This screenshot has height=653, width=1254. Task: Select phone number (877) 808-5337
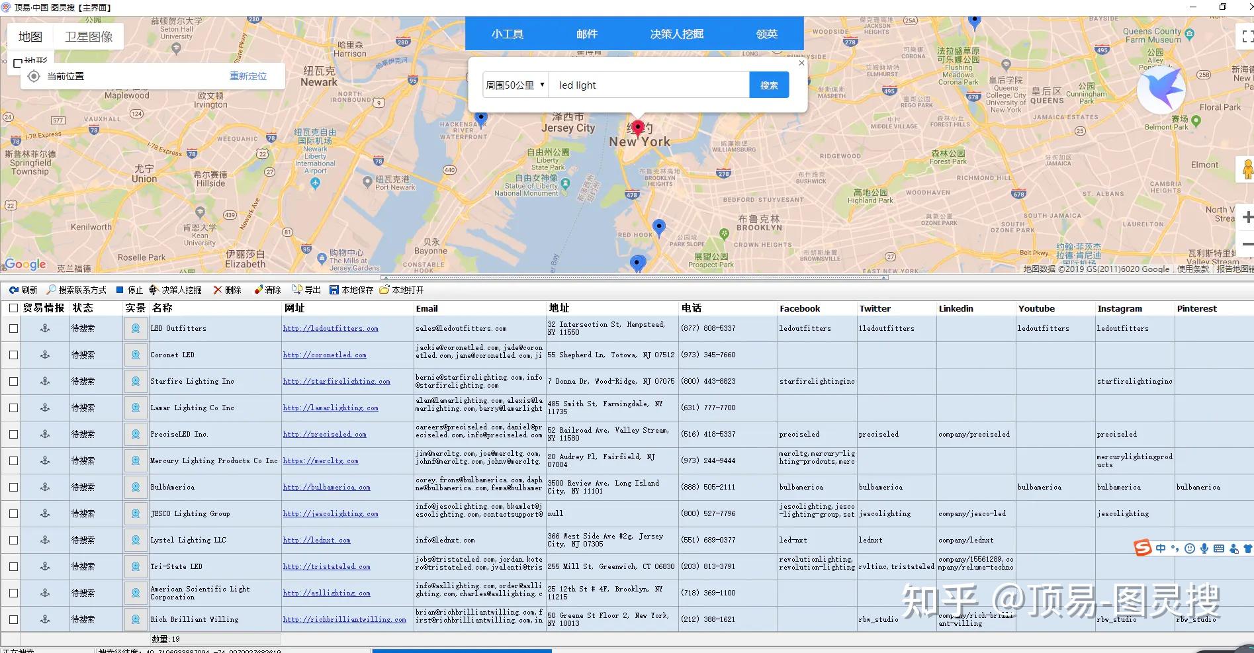708,328
